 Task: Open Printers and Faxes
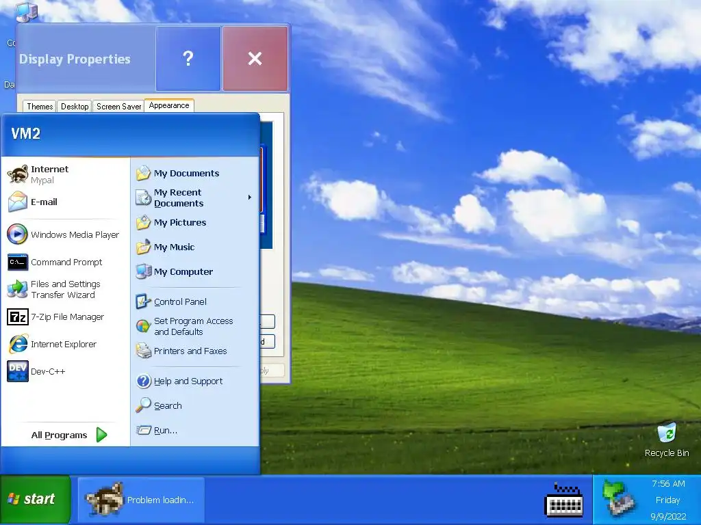pyautogui.click(x=194, y=351)
